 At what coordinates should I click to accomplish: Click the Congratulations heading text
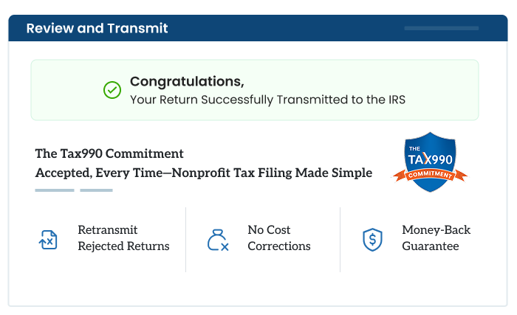coord(187,81)
